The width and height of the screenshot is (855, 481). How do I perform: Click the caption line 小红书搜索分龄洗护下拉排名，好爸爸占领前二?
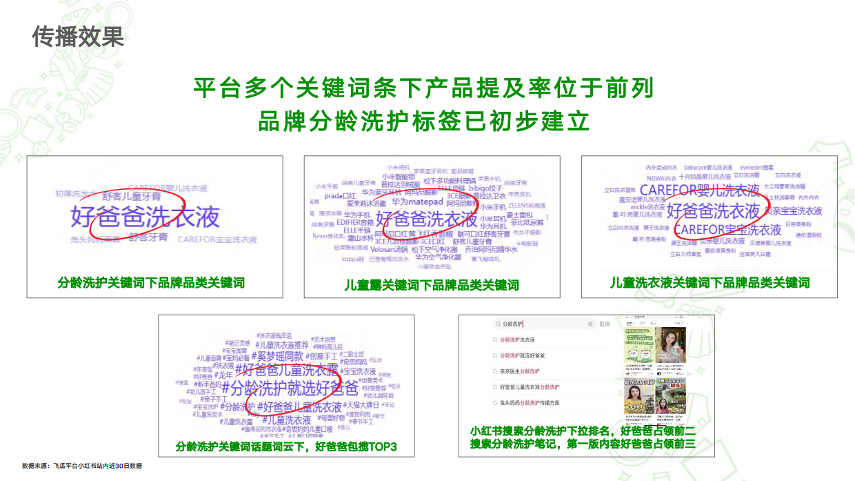click(x=583, y=431)
